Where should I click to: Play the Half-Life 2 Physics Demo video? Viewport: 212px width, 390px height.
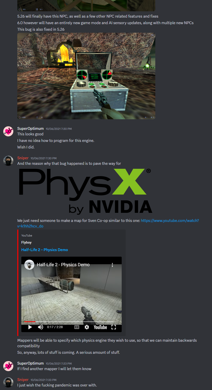point(30,327)
